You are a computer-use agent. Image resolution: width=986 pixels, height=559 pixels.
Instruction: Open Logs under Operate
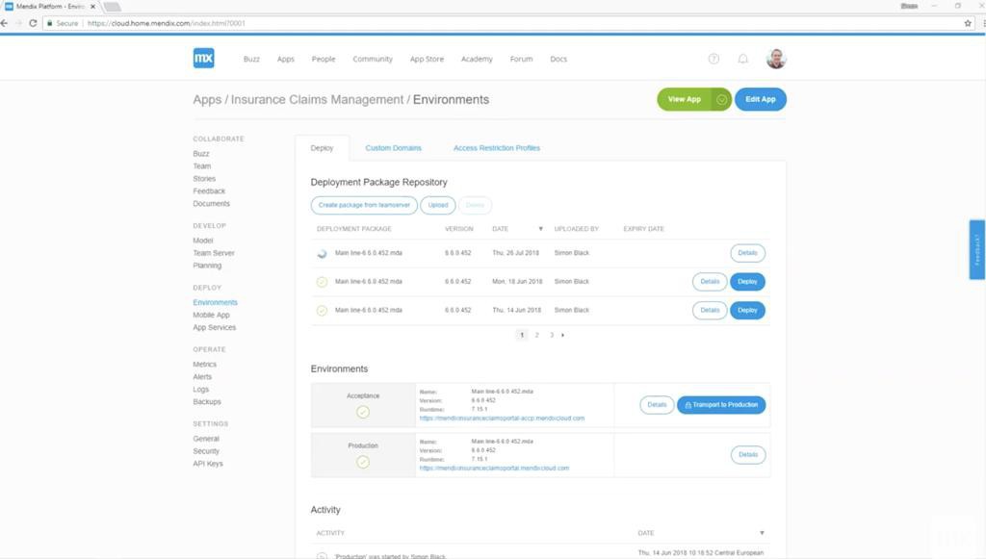pyautogui.click(x=200, y=390)
